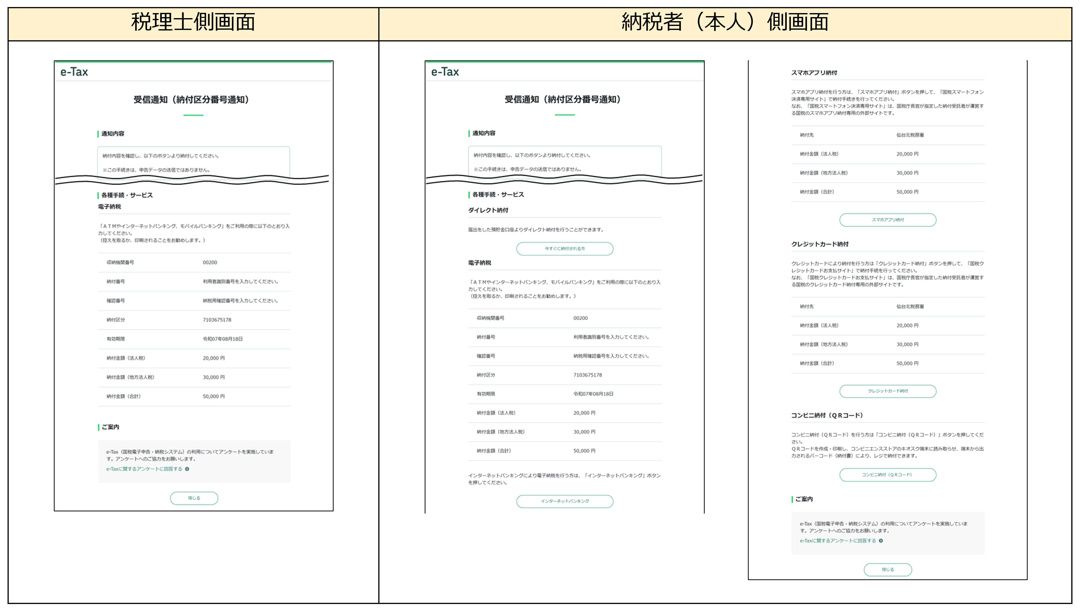1080x611 pixels.
Task: Click 確認番号 row in 納税者側 電子納税 table
Action: point(565,356)
